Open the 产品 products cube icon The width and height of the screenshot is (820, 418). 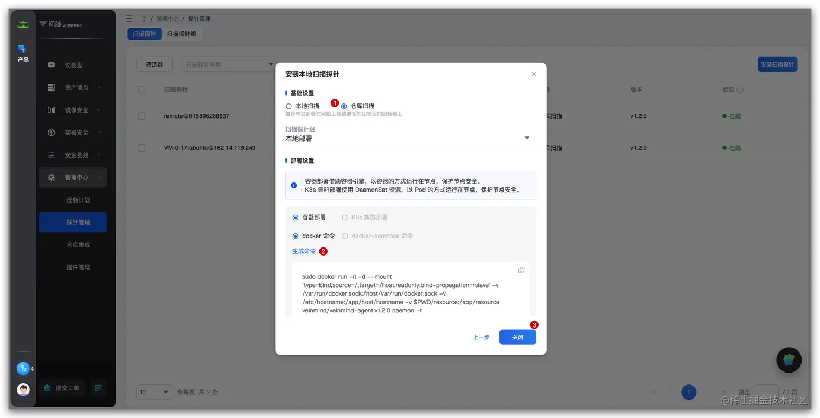(22, 49)
